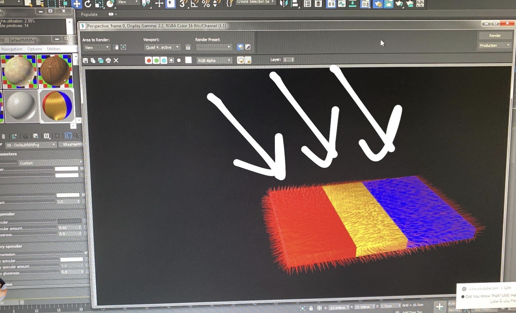Click the Copy Image icon
Screen dimensions: 516x313
[93, 60]
